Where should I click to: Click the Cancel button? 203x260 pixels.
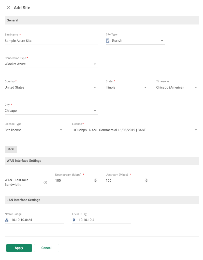(46, 248)
